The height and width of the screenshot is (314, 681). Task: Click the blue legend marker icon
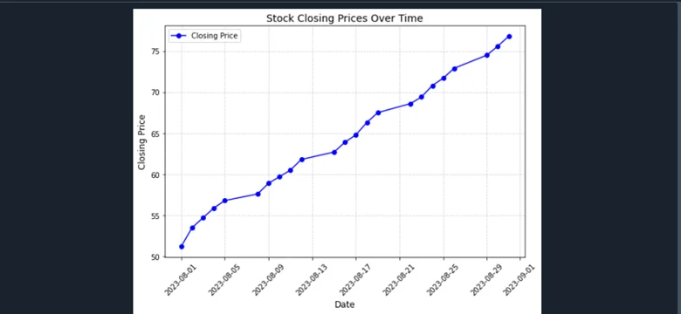(x=179, y=36)
